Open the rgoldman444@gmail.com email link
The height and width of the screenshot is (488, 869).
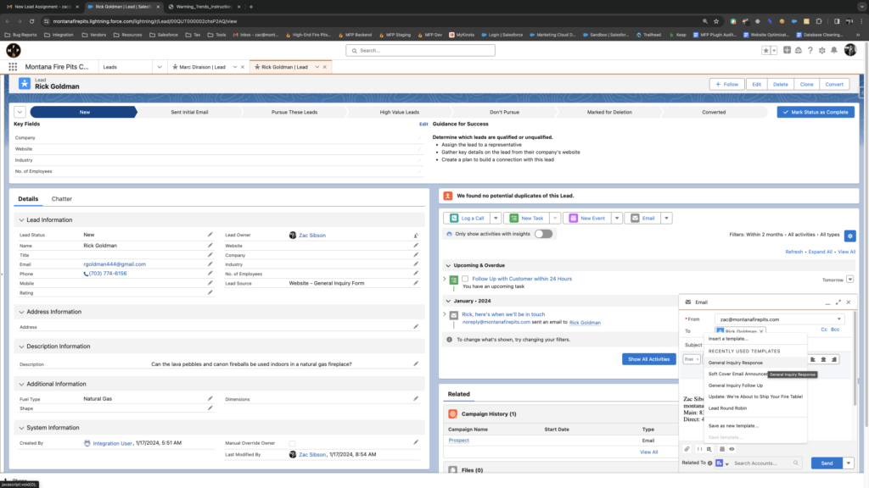coord(115,264)
